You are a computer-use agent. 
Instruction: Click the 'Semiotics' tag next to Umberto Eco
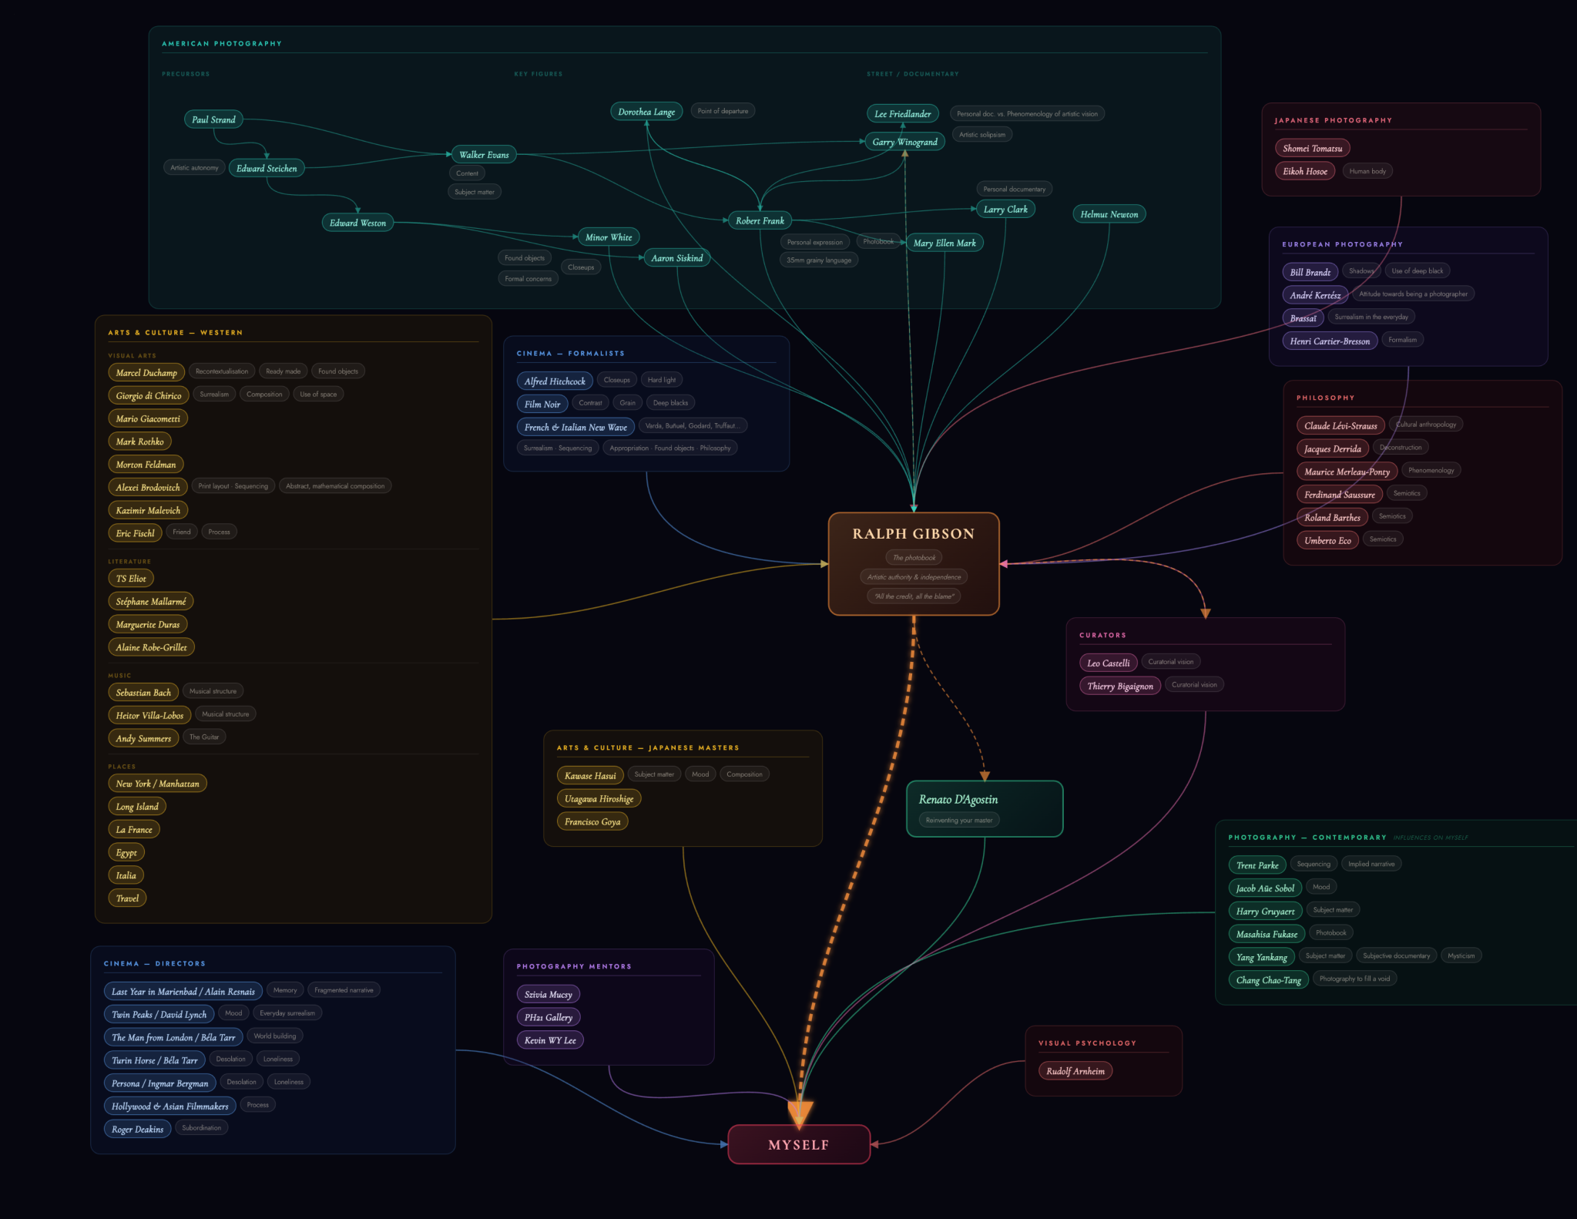[1382, 539]
